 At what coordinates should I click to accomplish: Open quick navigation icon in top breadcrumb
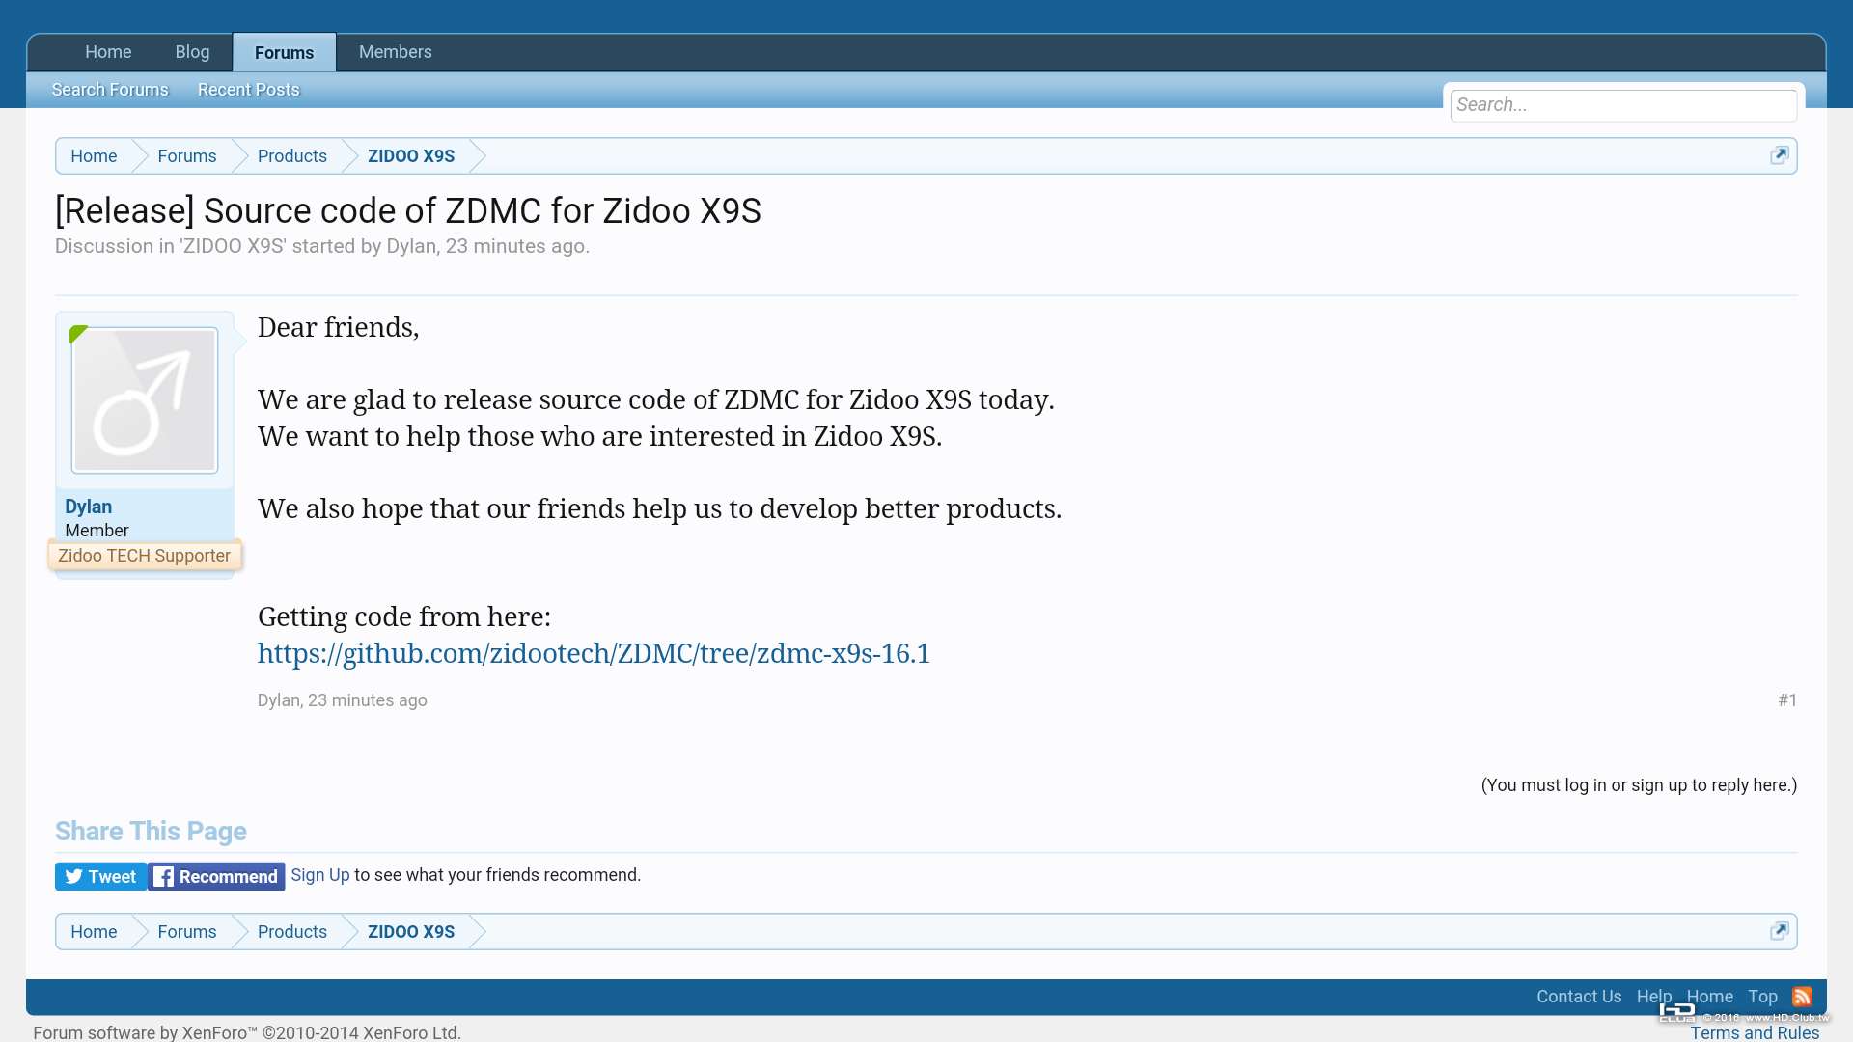[1779, 155]
